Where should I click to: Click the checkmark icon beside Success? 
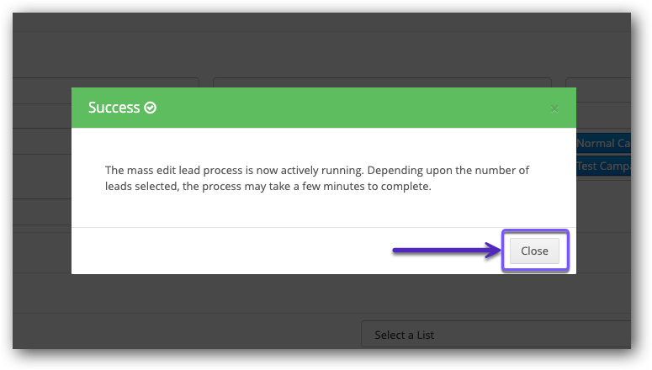click(x=151, y=108)
